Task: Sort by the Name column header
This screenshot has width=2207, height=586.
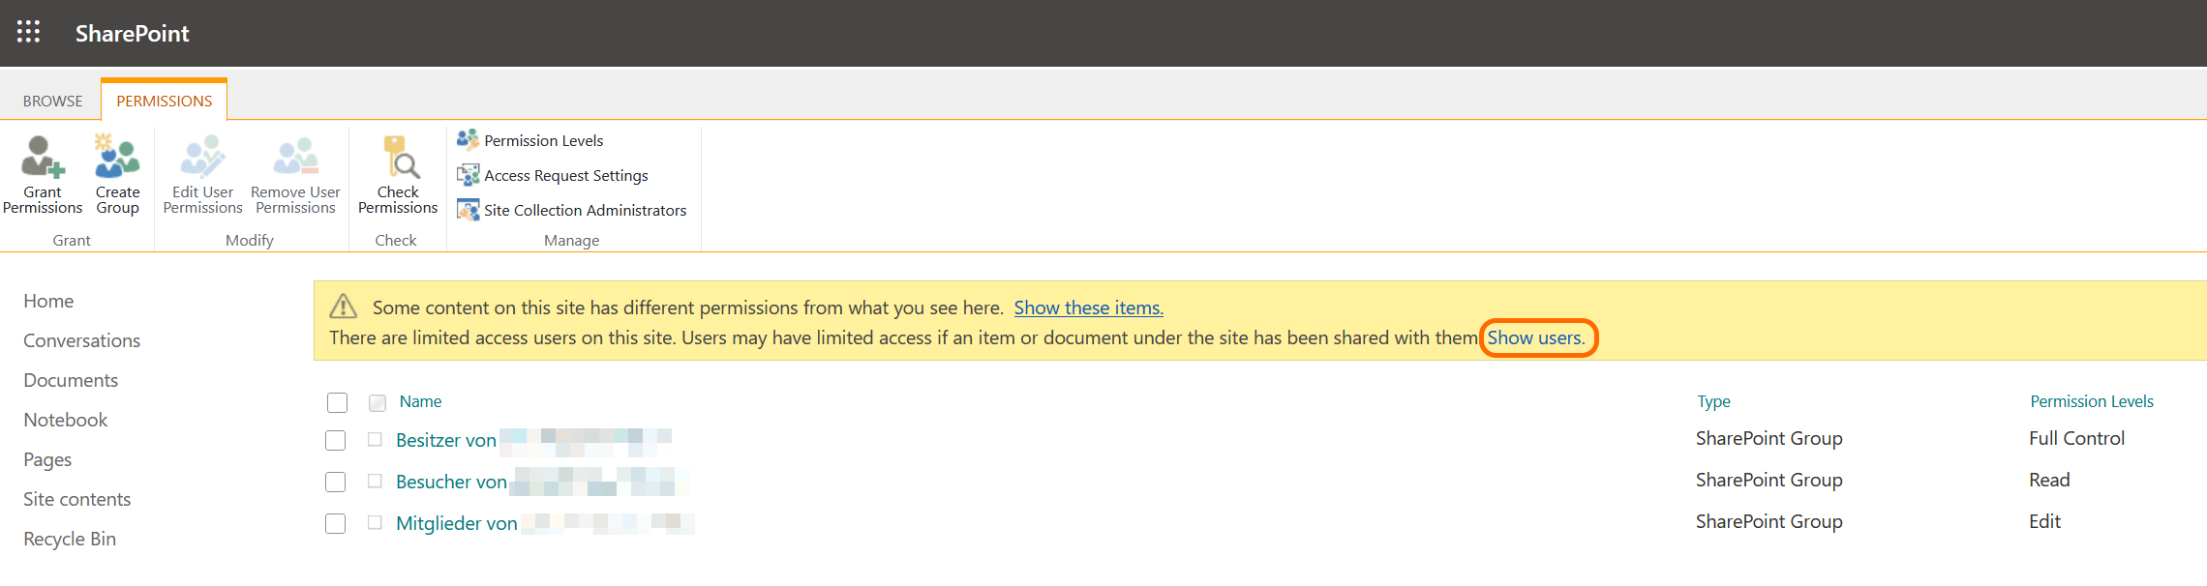Action: click(420, 401)
